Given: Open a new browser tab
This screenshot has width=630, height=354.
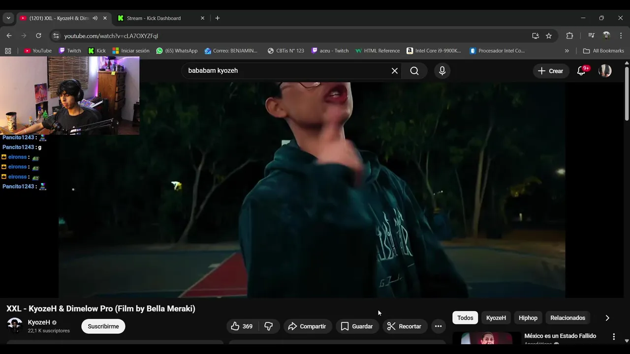Looking at the screenshot, I should tap(218, 18).
